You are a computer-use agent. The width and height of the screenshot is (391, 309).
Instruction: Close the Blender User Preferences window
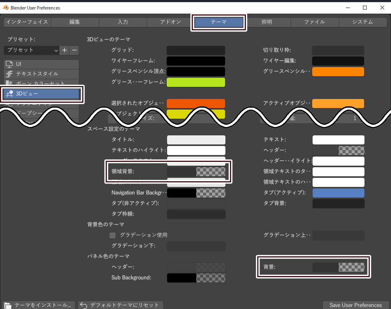point(382,8)
